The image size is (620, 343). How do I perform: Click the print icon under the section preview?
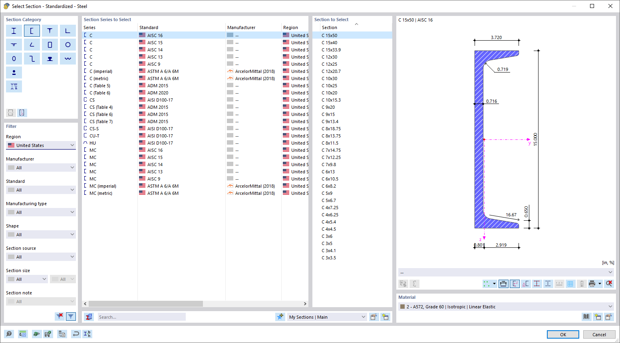pos(592,284)
